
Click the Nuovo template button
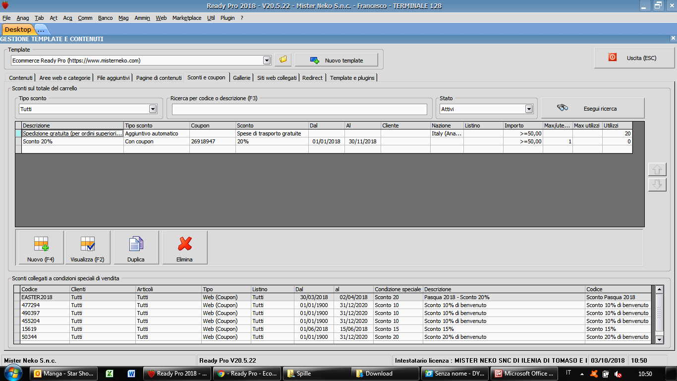pyautogui.click(x=337, y=60)
